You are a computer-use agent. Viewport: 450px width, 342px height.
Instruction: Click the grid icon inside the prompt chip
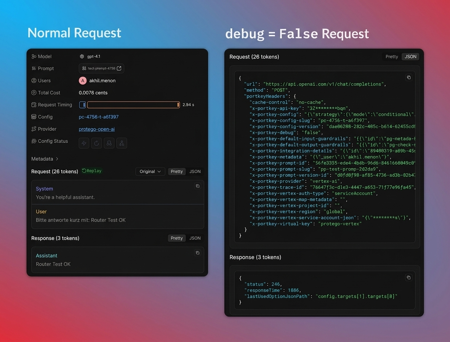[x=84, y=68]
